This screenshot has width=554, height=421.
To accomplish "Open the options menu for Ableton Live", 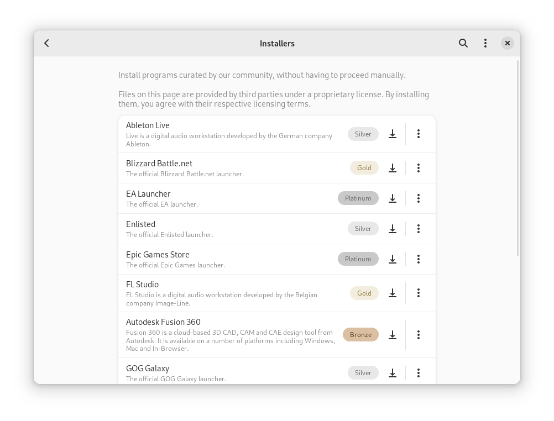I will [x=419, y=134].
